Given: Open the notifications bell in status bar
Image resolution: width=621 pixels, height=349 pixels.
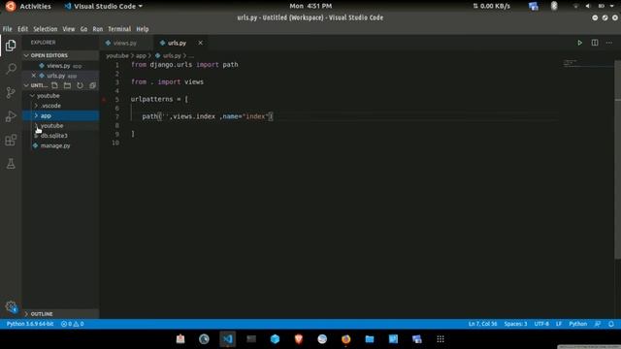Looking at the screenshot, I should click(x=611, y=324).
